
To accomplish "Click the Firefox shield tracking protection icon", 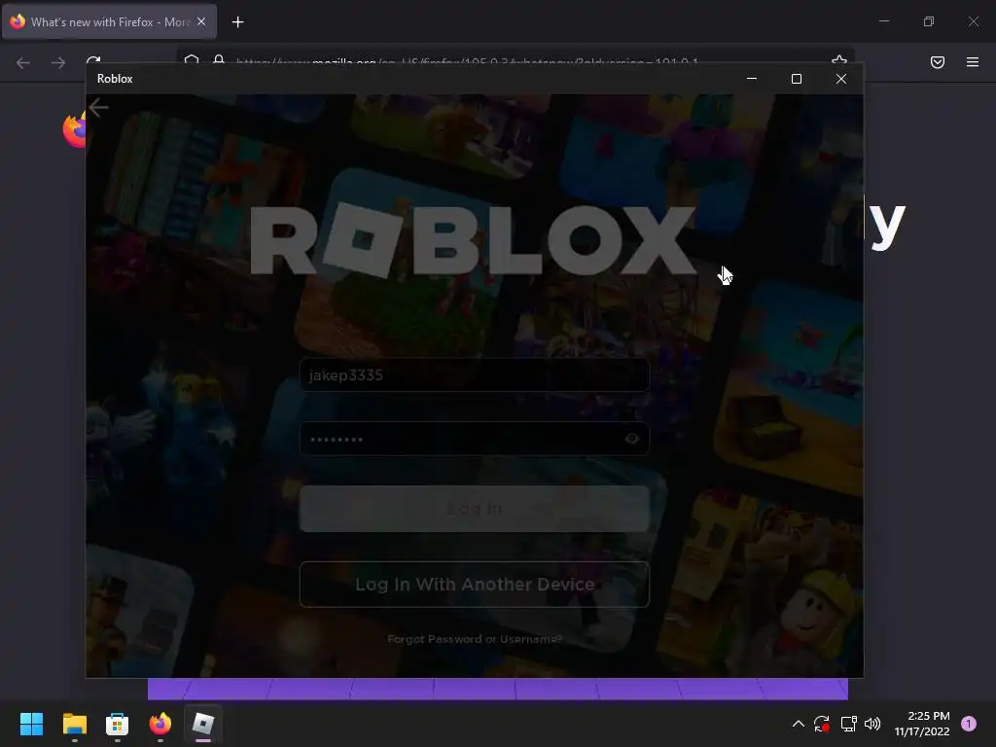I will pyautogui.click(x=192, y=59).
